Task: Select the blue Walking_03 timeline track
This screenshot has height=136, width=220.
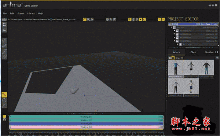Action: click(x=87, y=124)
